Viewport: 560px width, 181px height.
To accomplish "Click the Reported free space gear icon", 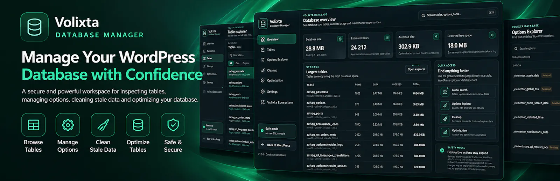I will [492, 35].
